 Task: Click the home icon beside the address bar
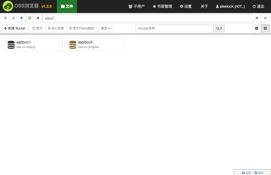(37, 18)
